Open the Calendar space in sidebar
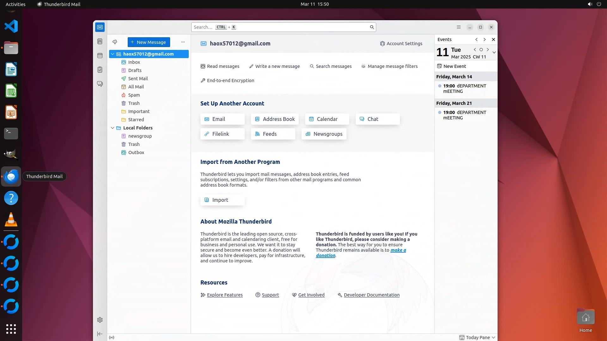Screen dimensions: 607x341 point(100,56)
